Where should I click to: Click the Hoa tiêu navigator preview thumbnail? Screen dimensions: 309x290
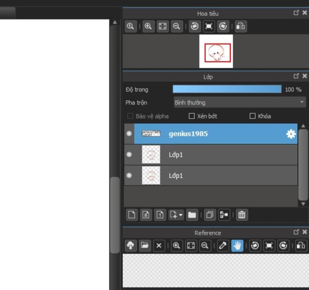pyautogui.click(x=216, y=51)
